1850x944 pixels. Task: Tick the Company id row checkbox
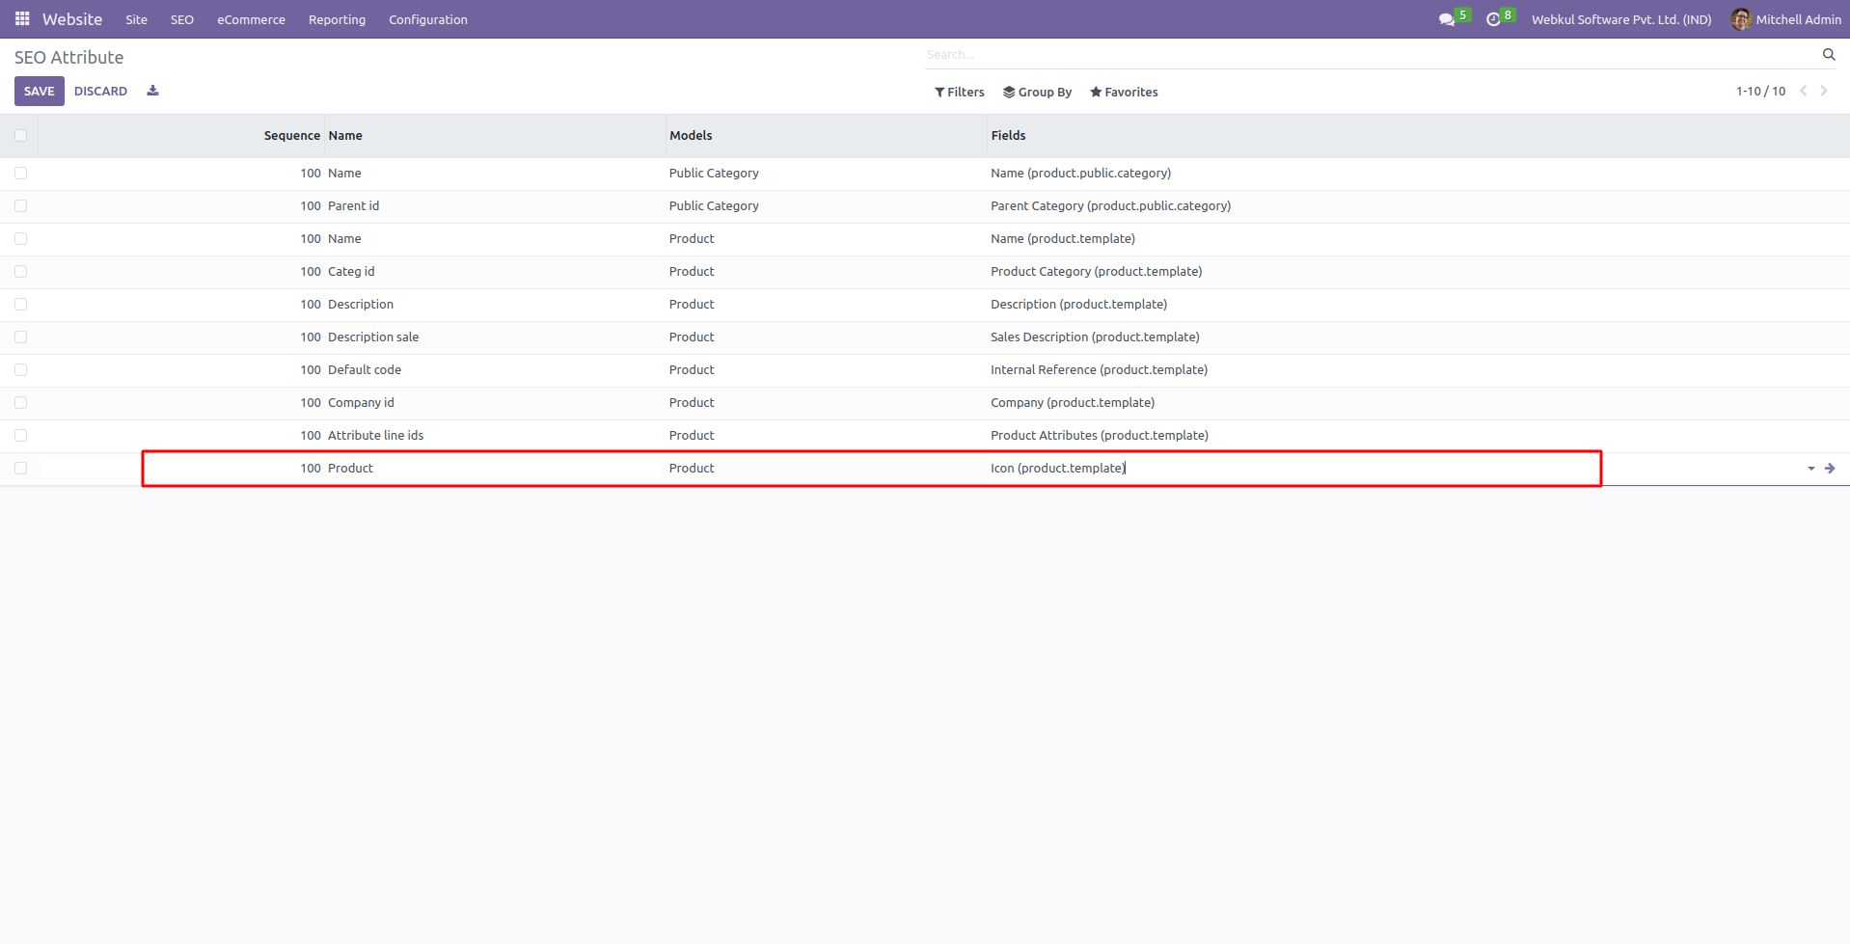click(20, 403)
